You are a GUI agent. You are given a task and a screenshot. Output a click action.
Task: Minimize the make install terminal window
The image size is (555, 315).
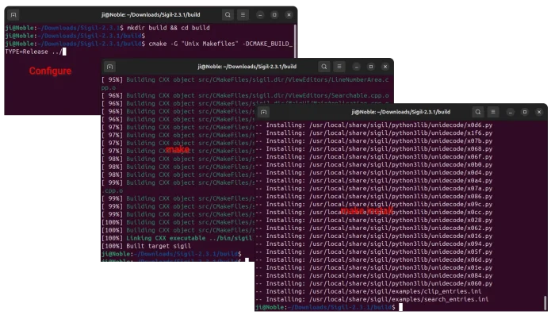pos(511,112)
